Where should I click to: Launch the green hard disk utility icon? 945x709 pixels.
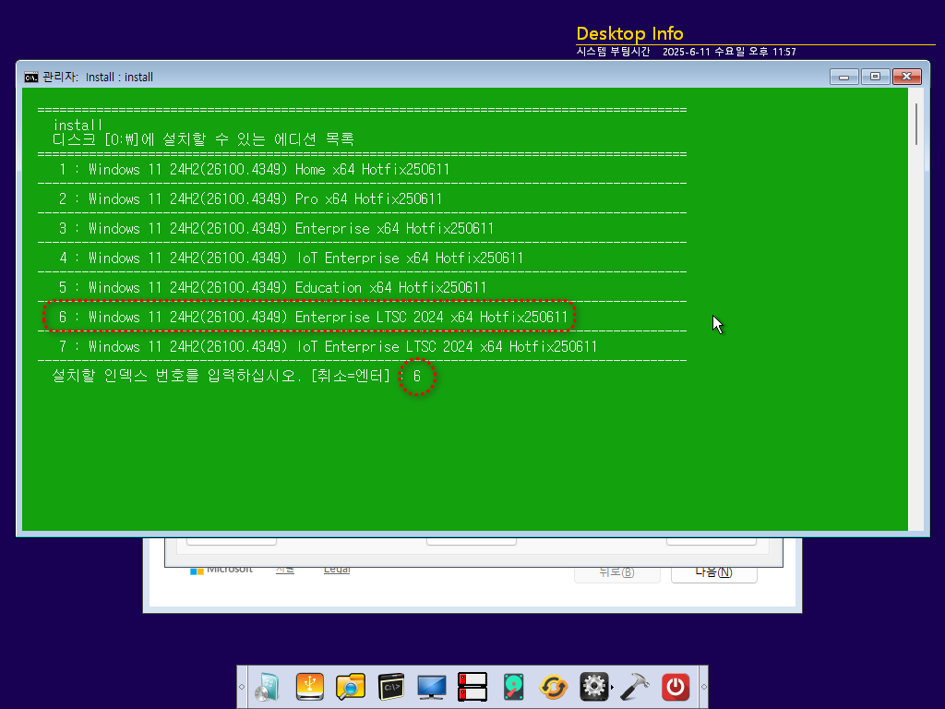coord(513,687)
